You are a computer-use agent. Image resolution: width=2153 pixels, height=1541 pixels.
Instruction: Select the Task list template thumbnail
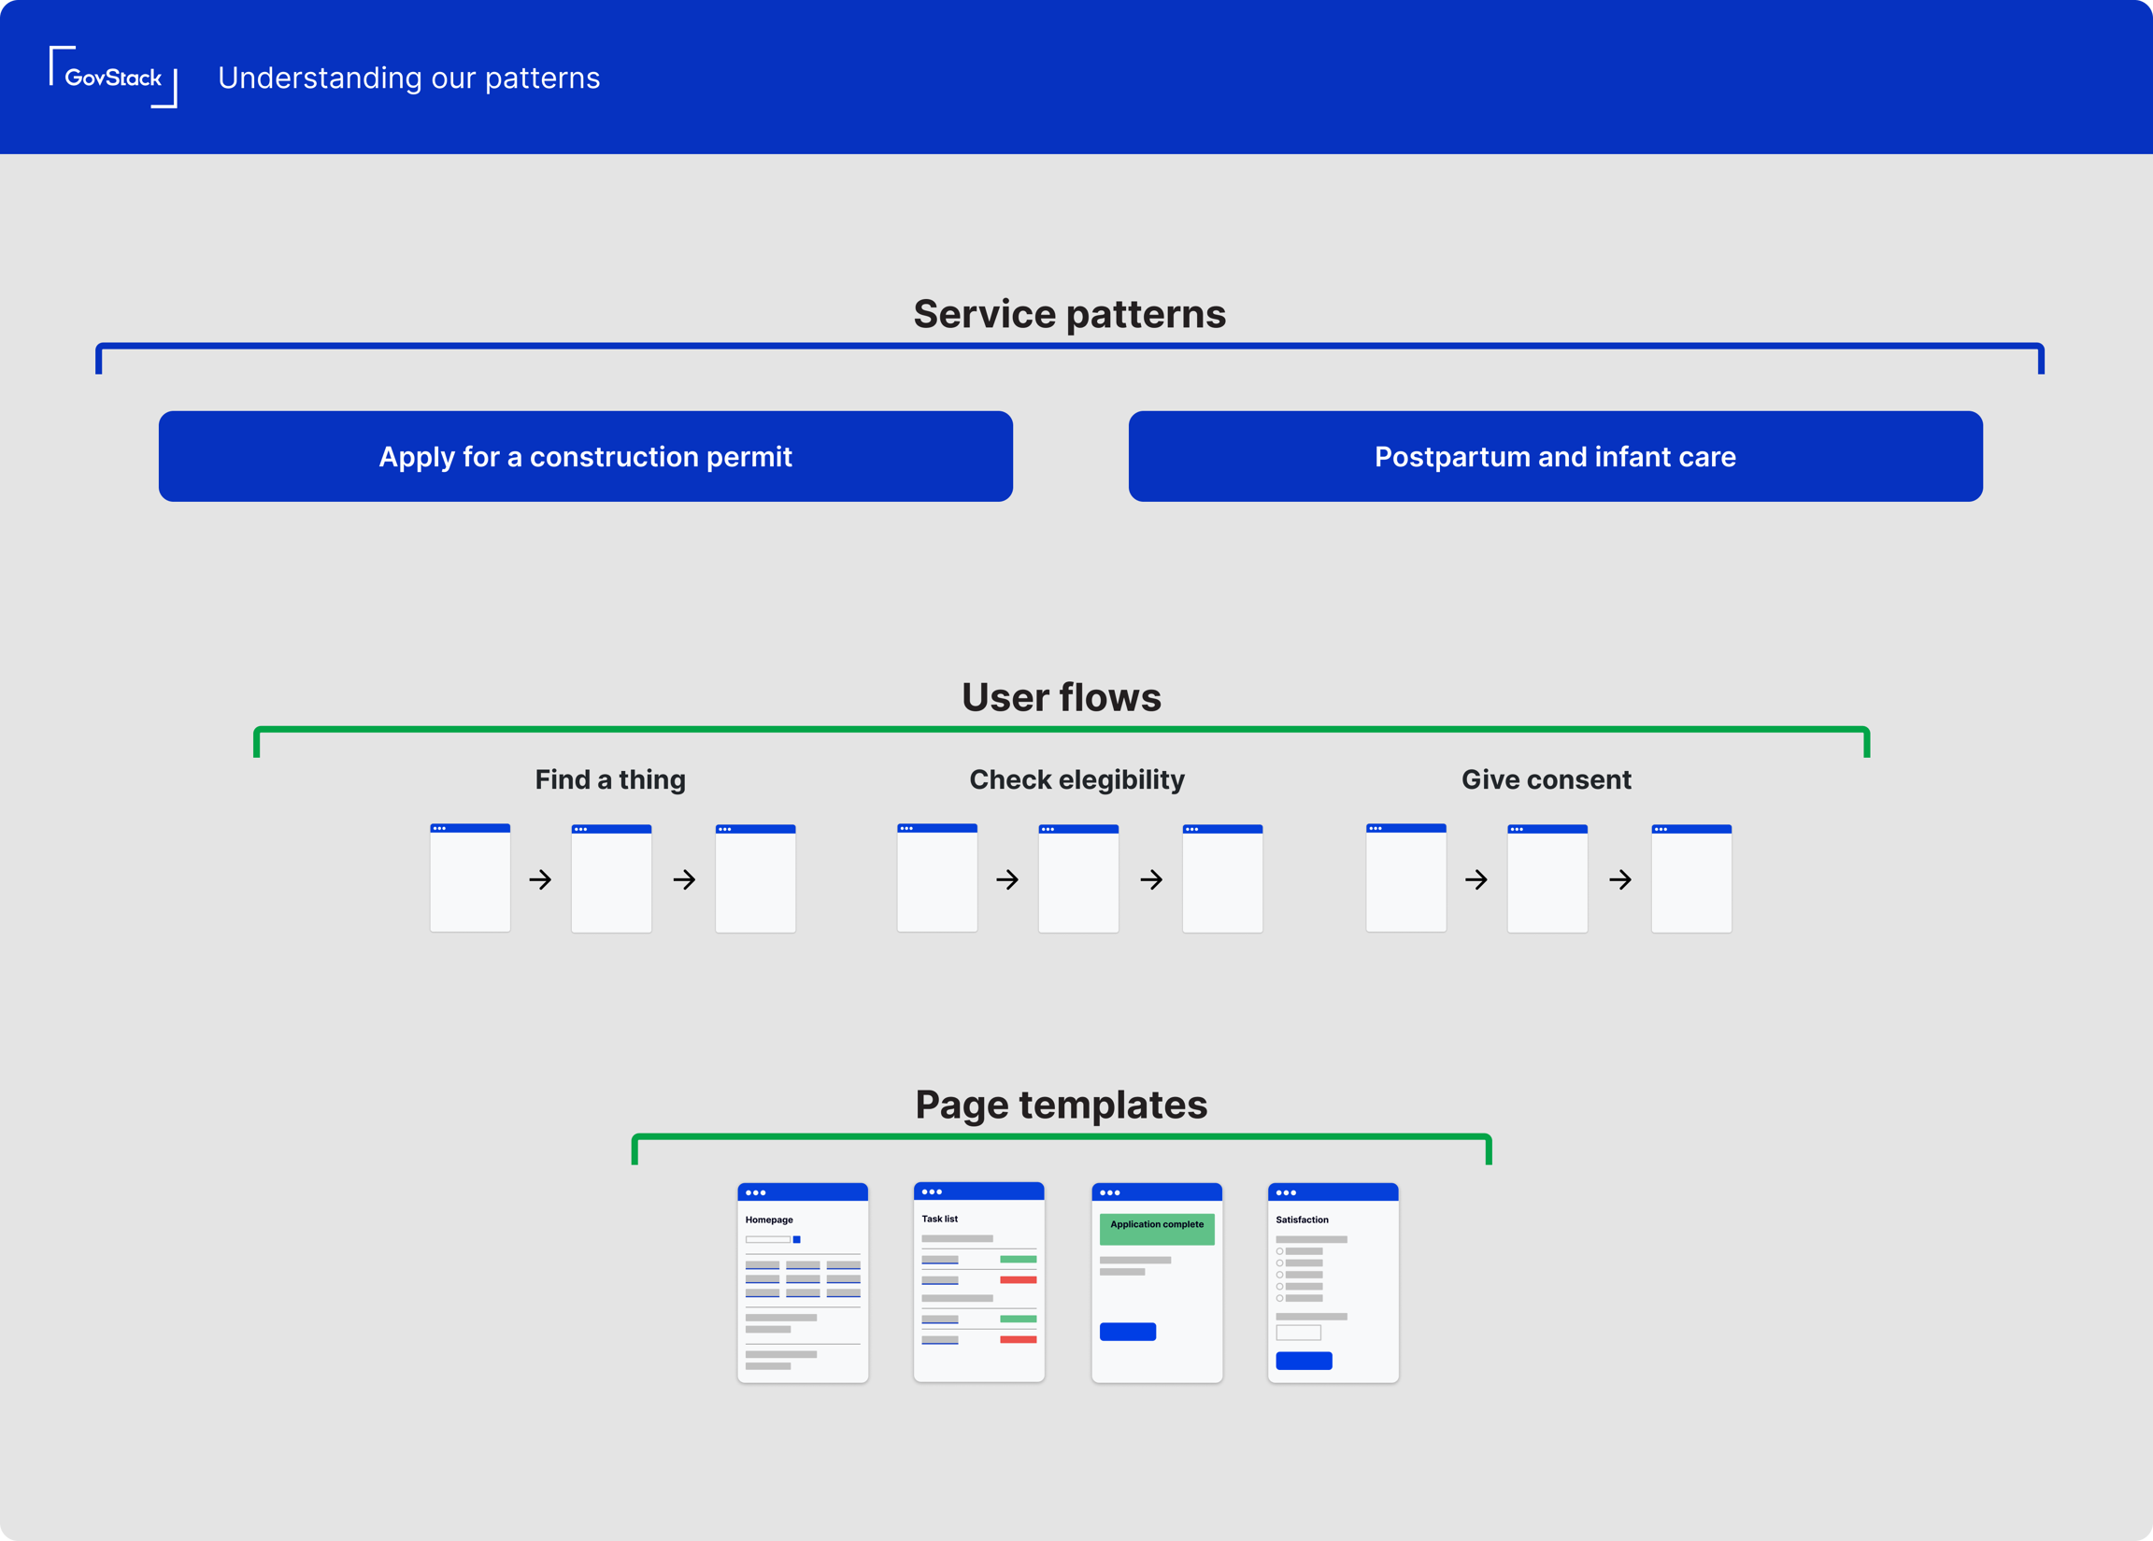978,1281
